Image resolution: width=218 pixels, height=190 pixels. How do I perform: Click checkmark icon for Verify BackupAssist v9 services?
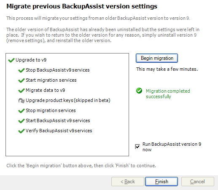point(22,131)
